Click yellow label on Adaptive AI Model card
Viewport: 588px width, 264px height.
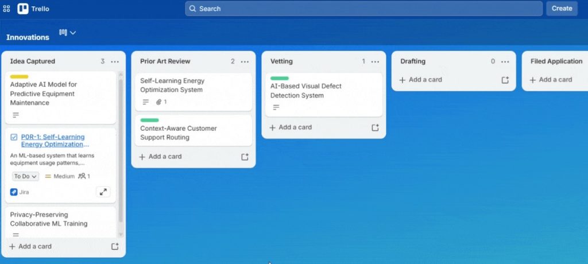(x=19, y=77)
